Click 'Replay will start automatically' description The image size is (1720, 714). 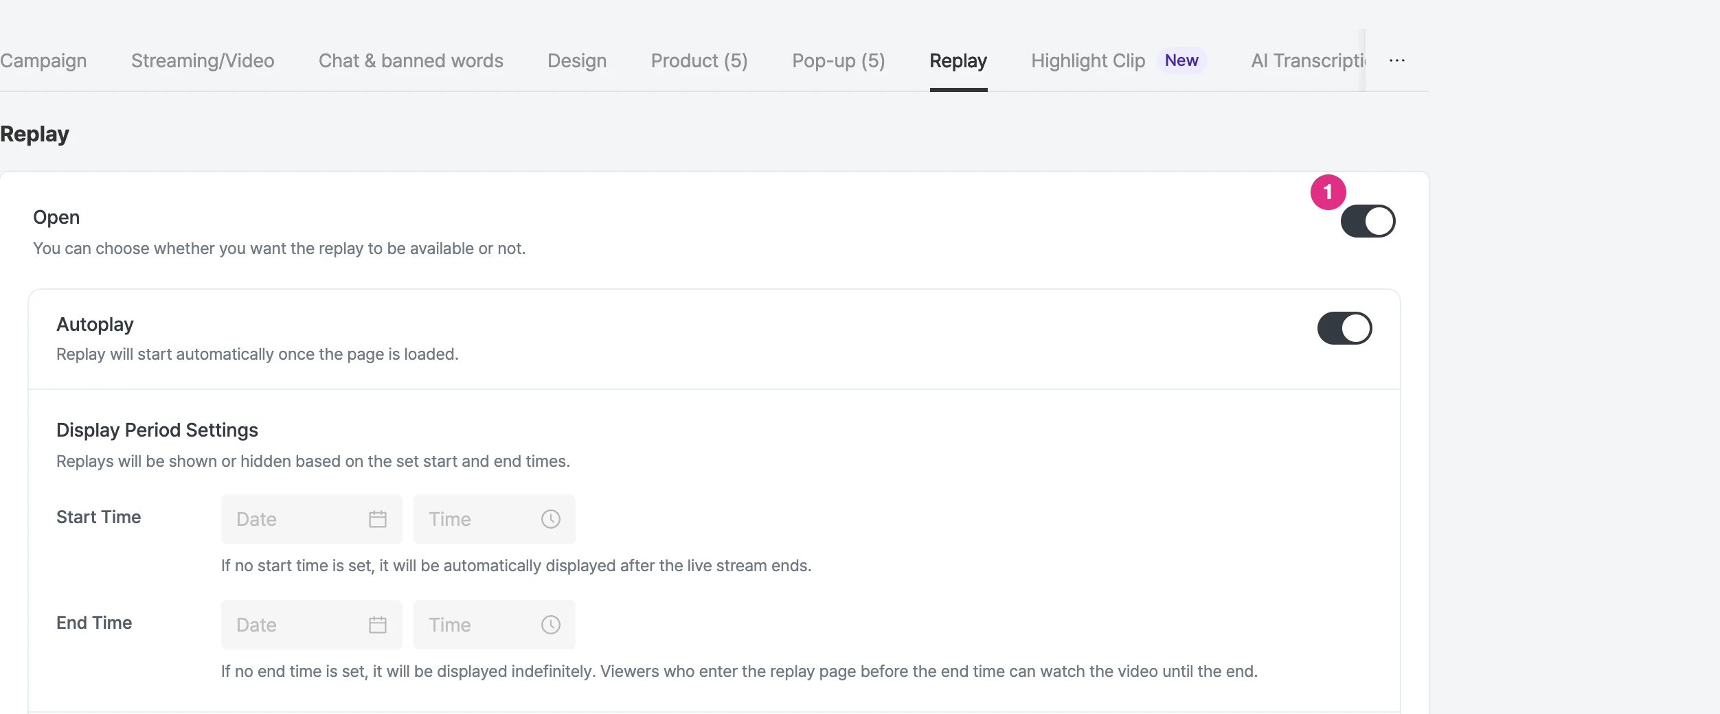point(258,354)
